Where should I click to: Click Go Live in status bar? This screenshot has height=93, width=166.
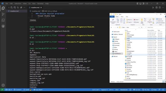[137, 90]
